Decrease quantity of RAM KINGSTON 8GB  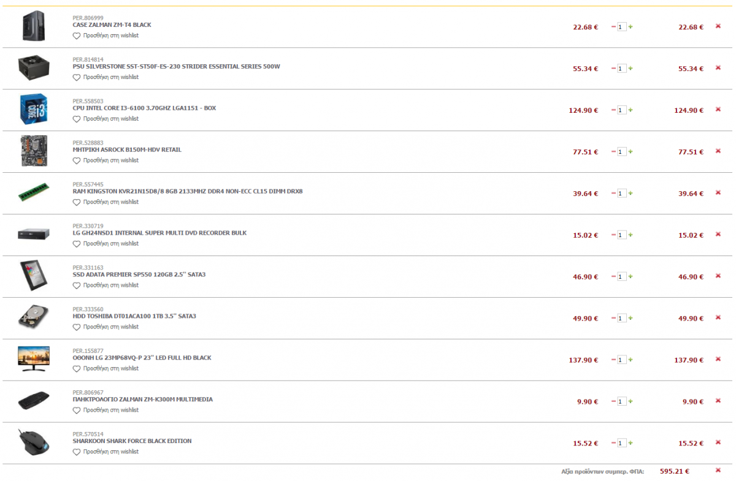(x=613, y=194)
